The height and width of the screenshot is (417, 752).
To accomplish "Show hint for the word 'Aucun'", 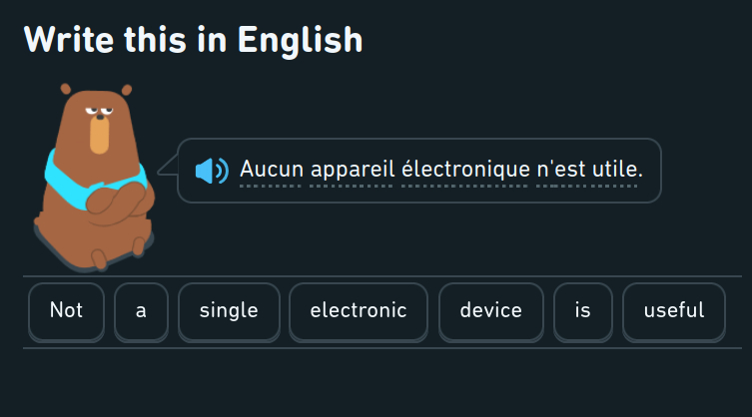I will point(271,171).
